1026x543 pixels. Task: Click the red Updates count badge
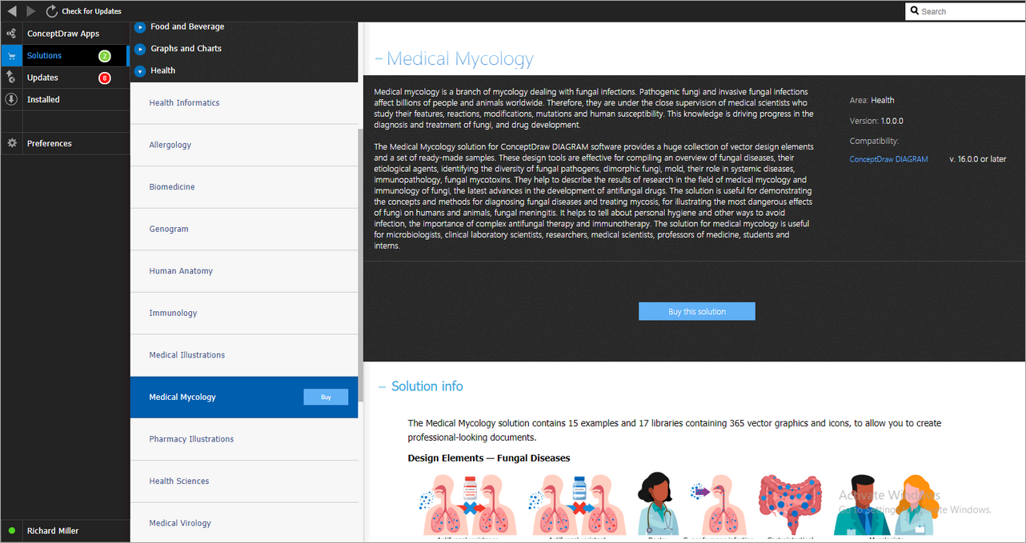[x=104, y=78]
